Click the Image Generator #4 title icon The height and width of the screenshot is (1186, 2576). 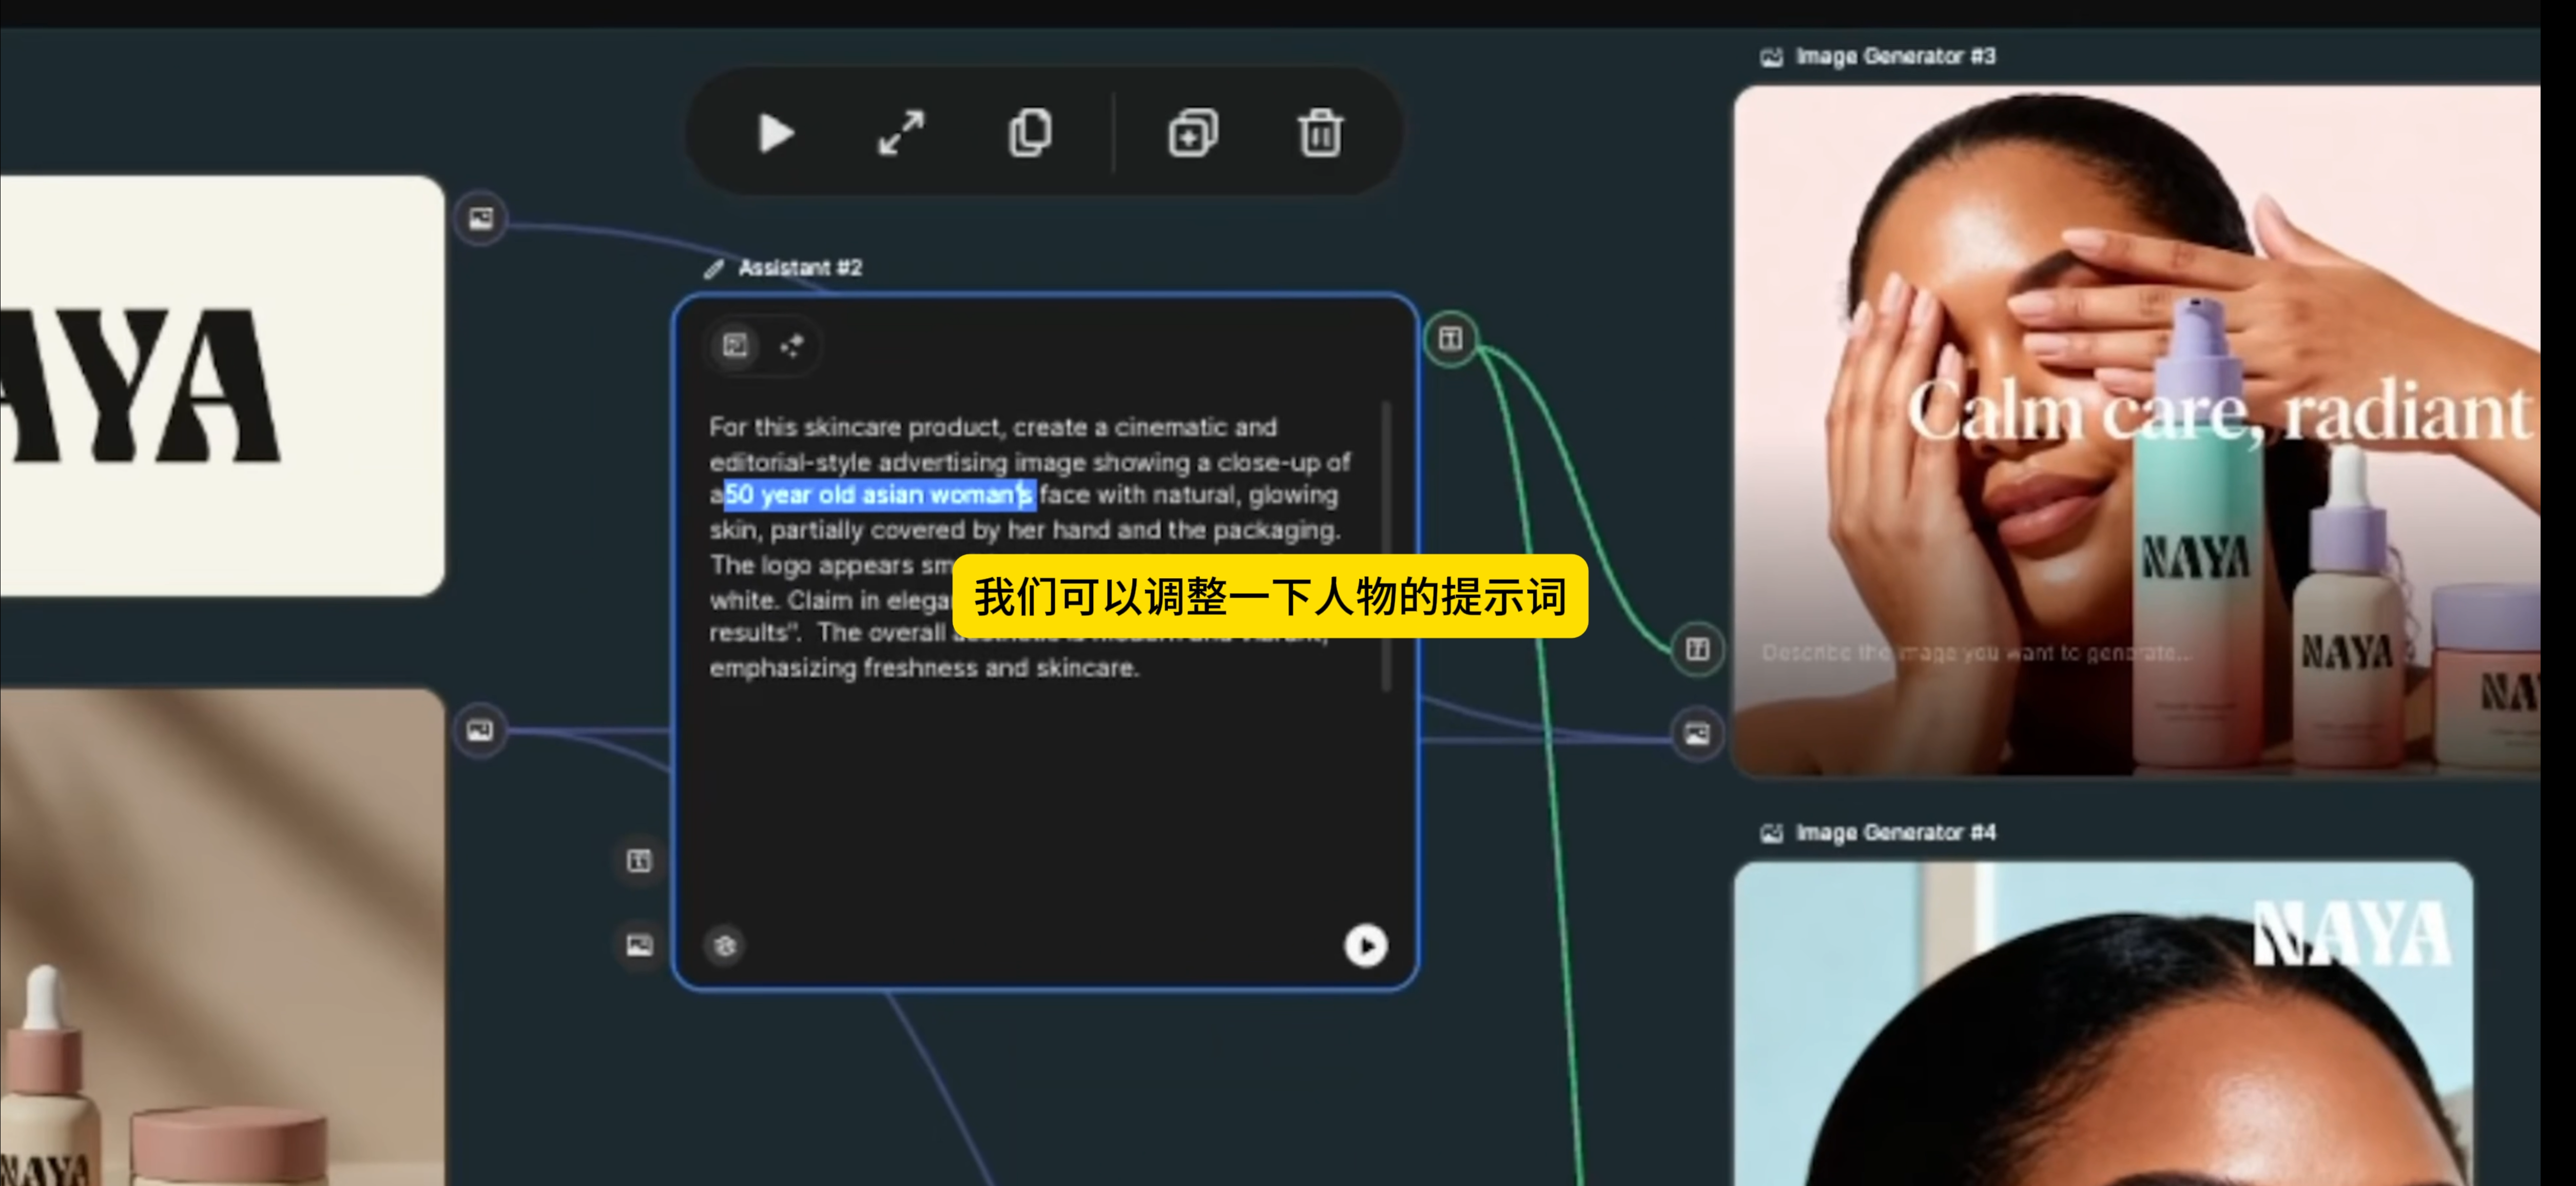[1771, 833]
